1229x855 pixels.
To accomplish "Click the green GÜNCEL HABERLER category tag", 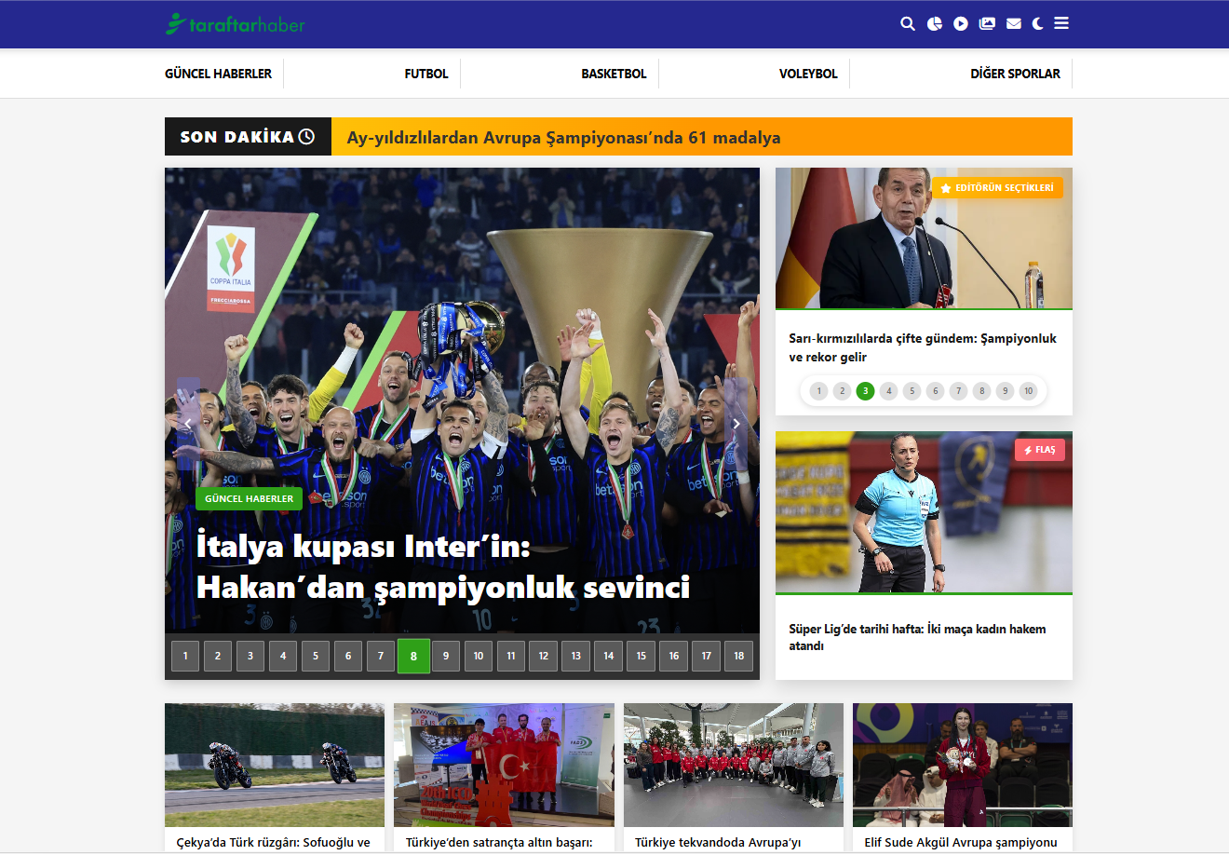I will click(x=250, y=499).
